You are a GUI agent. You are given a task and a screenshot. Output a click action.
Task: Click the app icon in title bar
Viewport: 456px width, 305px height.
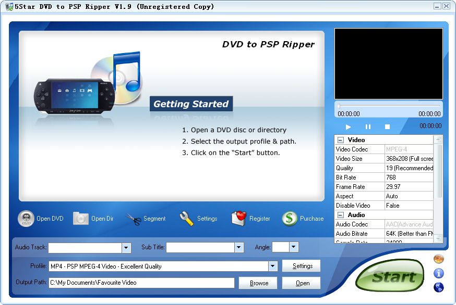pos(9,6)
